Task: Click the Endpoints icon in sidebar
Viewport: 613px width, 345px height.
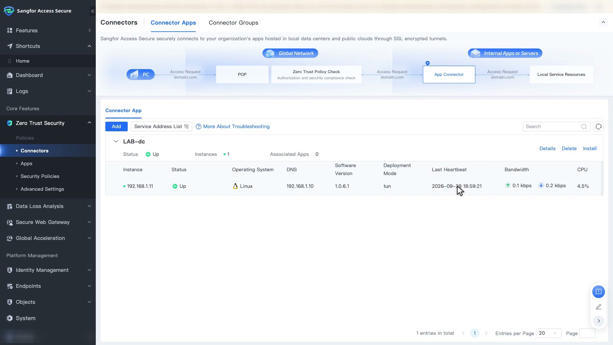Action: (x=10, y=286)
